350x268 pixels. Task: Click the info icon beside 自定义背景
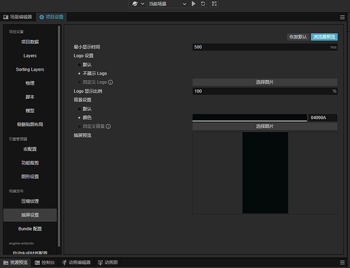click(x=108, y=126)
